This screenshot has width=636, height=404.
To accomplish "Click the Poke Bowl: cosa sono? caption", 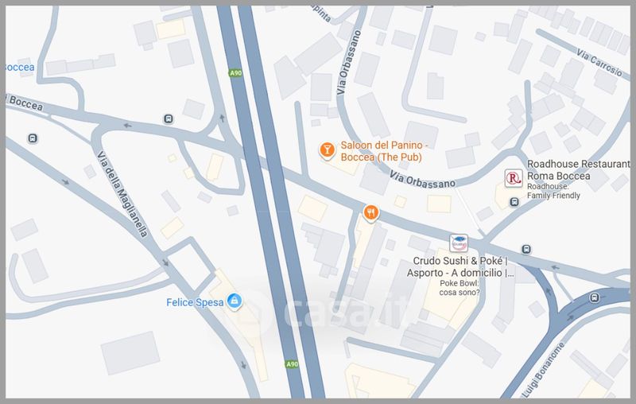I will point(460,288).
